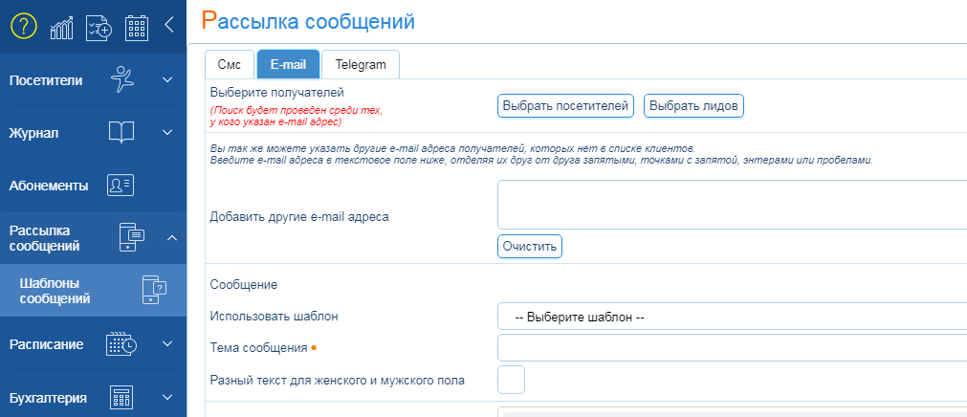967x417 pixels.
Task: Expand the Посетители menu section
Action: 167,80
